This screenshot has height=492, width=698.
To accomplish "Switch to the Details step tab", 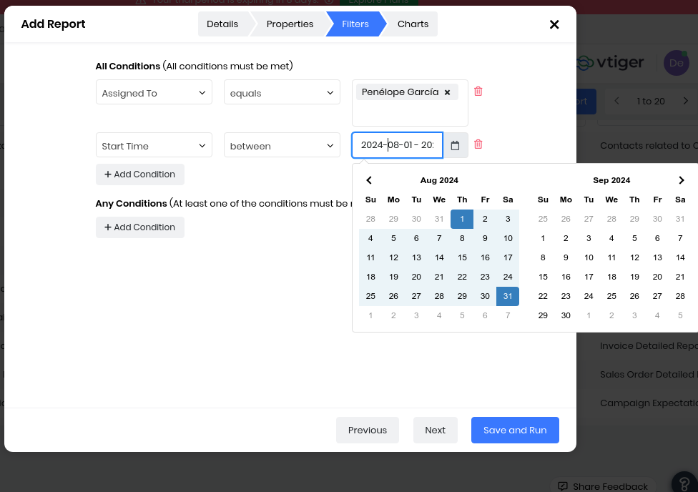I will pyautogui.click(x=222, y=24).
